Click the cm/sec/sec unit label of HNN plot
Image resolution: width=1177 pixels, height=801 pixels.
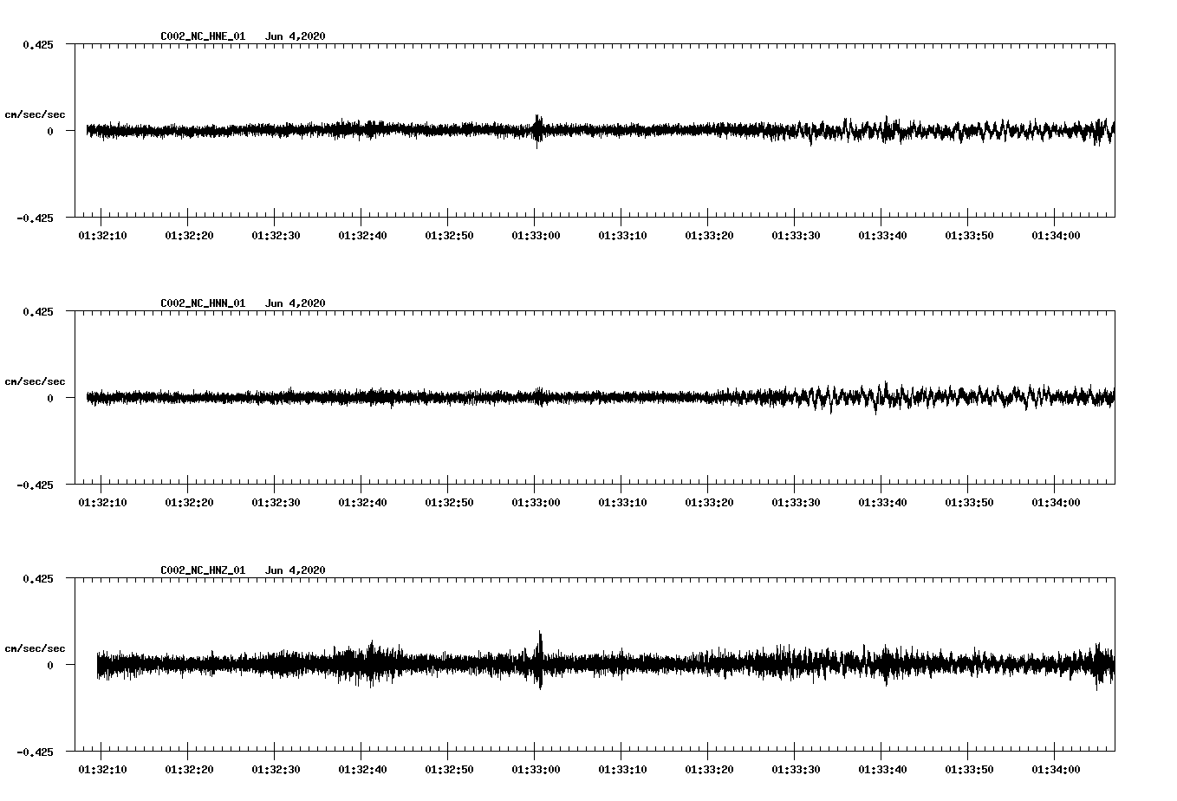click(x=35, y=381)
